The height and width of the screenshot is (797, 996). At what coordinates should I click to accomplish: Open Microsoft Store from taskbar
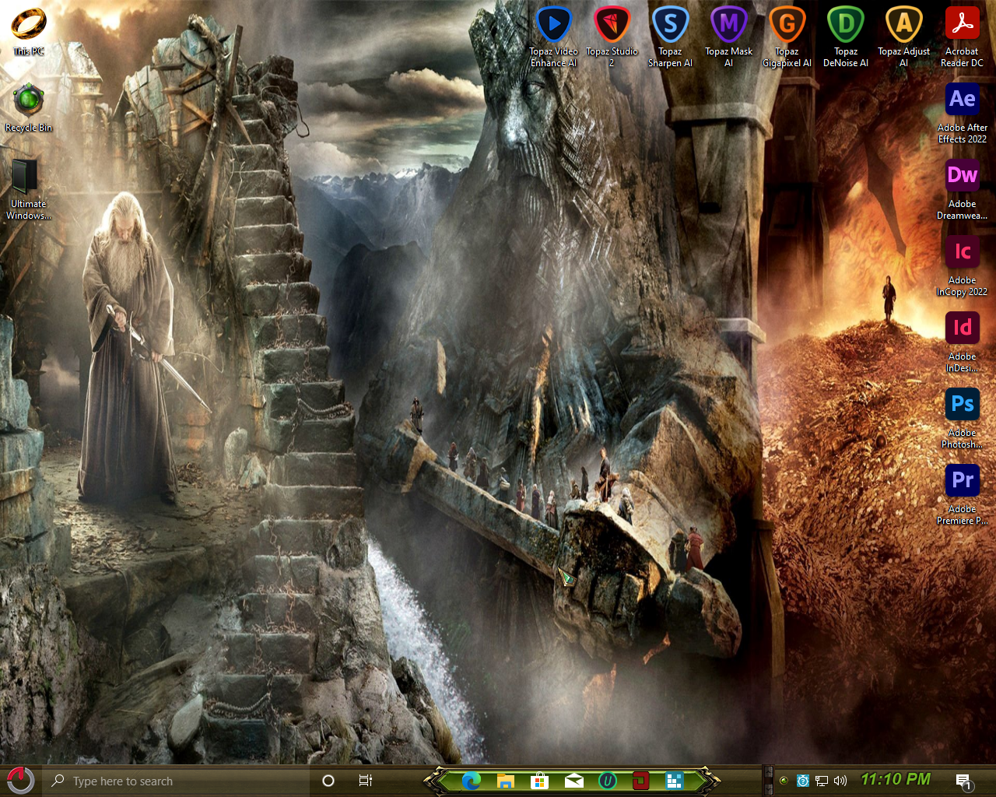point(539,781)
